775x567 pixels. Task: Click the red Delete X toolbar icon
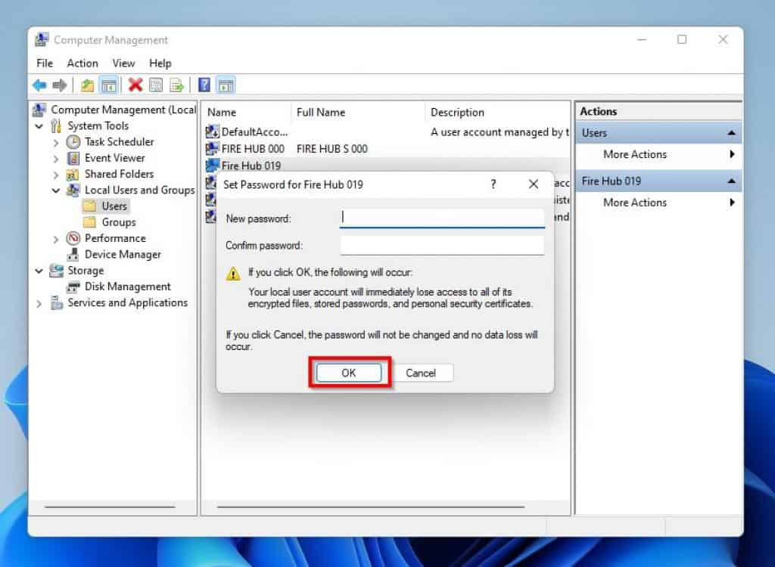point(135,85)
